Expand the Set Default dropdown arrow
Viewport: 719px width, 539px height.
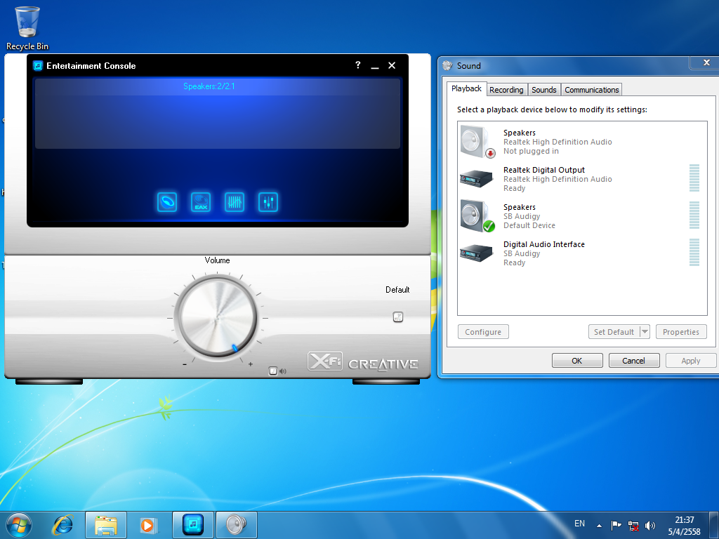[x=645, y=332]
